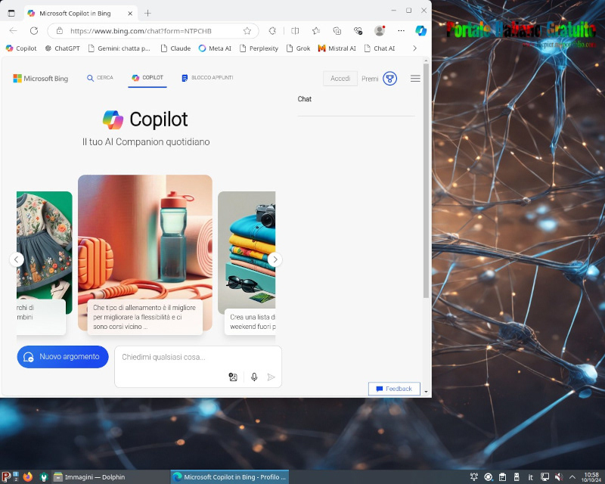Image resolution: width=605 pixels, height=484 pixels.
Task: Click the Accedi sign-in button
Action: pyautogui.click(x=340, y=79)
